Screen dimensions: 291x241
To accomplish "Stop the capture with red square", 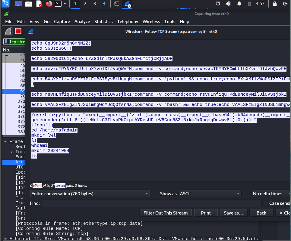I will click(x=18, y=31).
